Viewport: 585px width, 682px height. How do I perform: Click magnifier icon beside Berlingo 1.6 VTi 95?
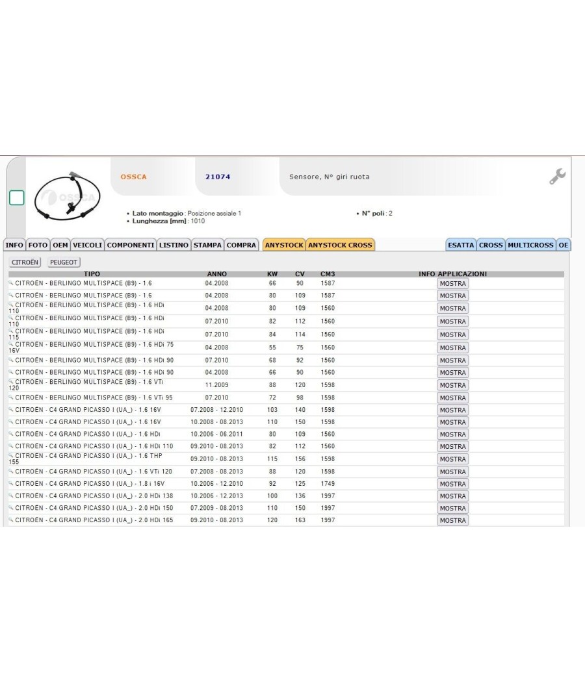pos(11,398)
